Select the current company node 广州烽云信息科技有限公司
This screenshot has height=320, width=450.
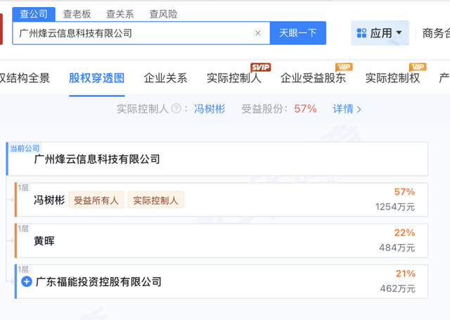pyautogui.click(x=97, y=160)
